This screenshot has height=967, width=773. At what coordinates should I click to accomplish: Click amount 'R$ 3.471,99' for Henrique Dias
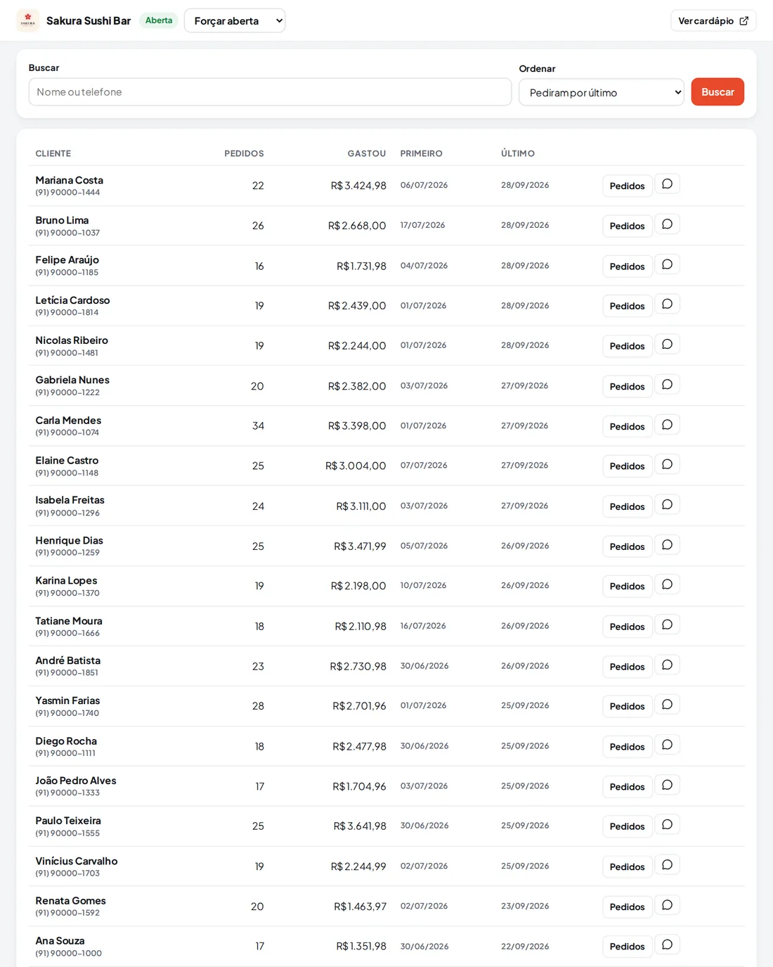point(360,546)
